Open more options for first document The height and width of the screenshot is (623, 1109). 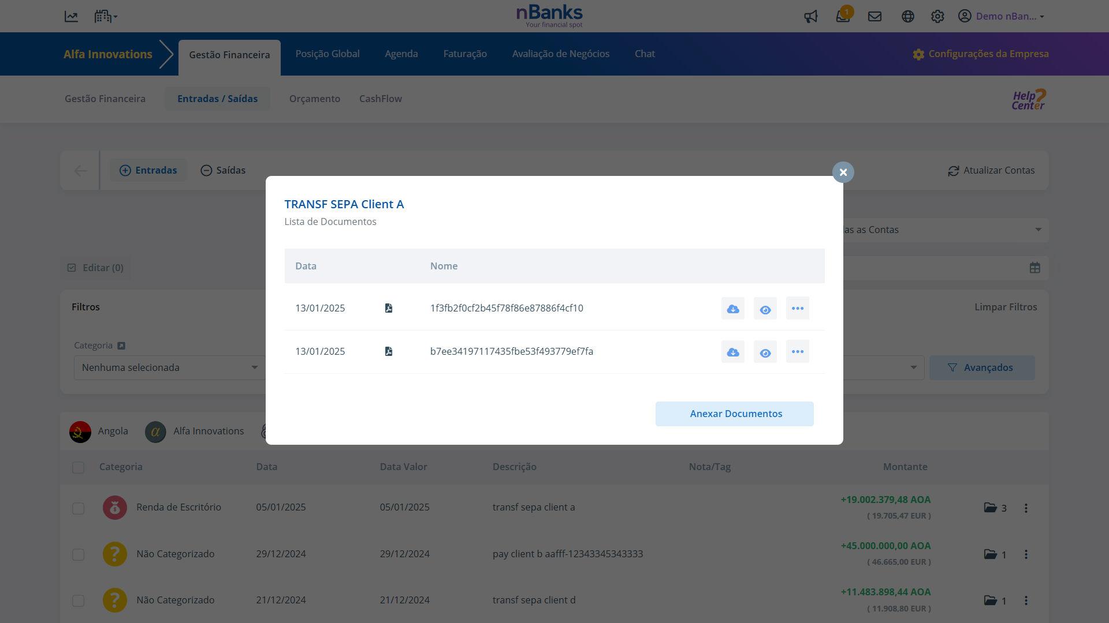click(797, 309)
